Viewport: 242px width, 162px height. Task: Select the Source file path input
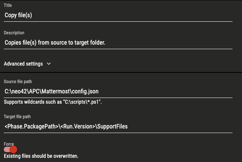tap(118, 91)
